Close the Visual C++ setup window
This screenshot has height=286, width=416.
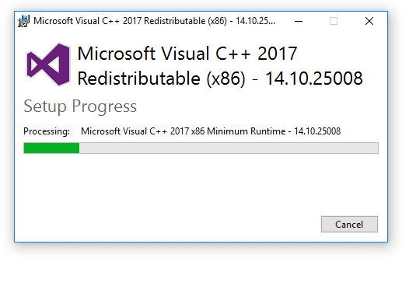tap(369, 21)
